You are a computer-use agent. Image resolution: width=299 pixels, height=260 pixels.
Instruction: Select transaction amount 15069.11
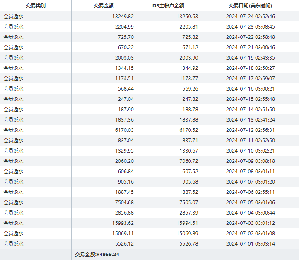coord(123,234)
